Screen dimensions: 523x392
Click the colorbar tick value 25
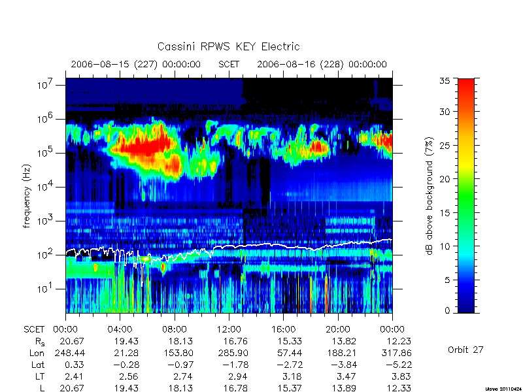(x=445, y=145)
